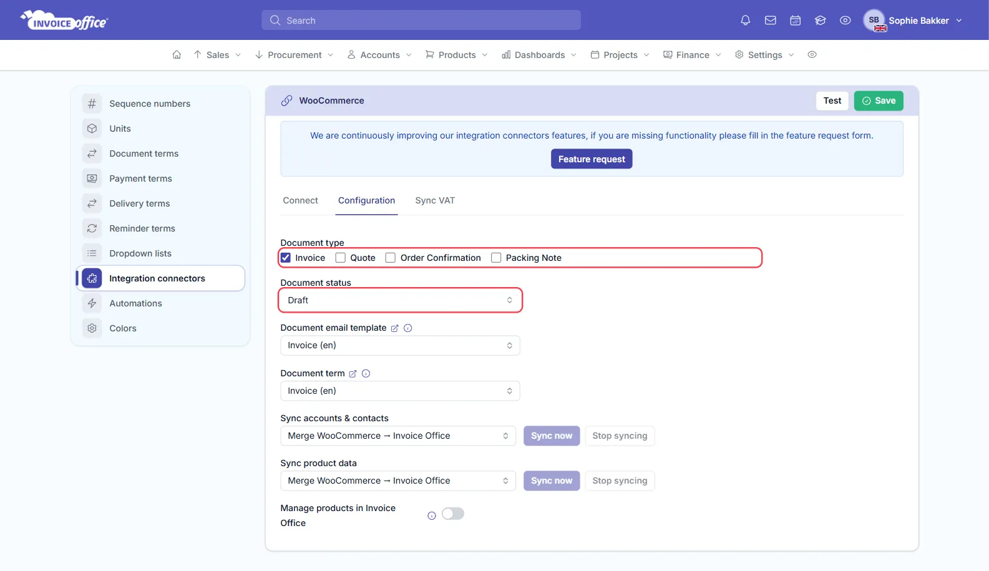Enable Manage products in Invoice Office toggle
The width and height of the screenshot is (989, 571).
click(453, 514)
